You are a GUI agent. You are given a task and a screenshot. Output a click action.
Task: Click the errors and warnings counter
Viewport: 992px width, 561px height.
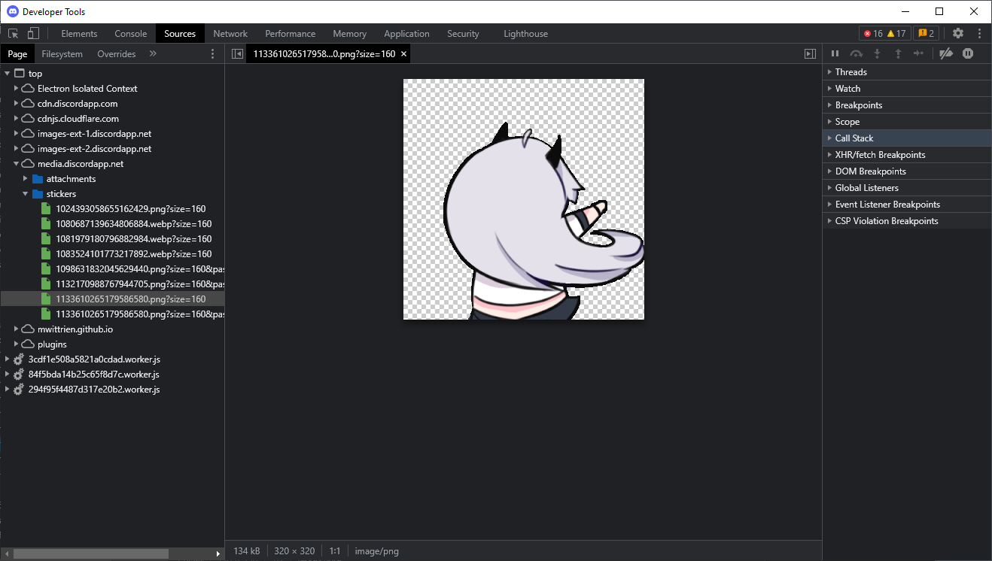click(884, 34)
